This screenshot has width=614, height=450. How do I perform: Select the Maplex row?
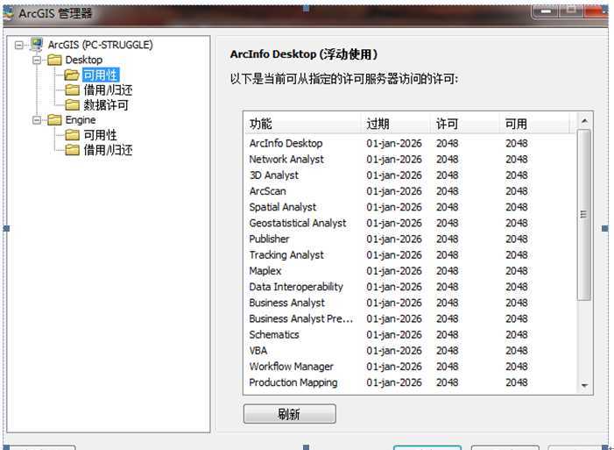411,271
